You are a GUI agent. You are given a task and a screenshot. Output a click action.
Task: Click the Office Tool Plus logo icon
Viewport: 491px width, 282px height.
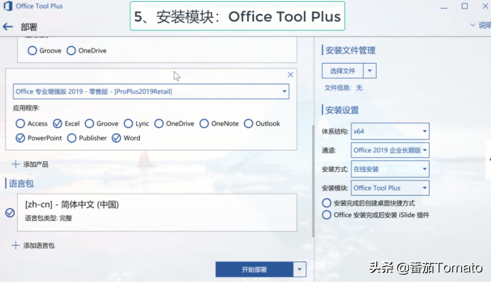(8, 6)
